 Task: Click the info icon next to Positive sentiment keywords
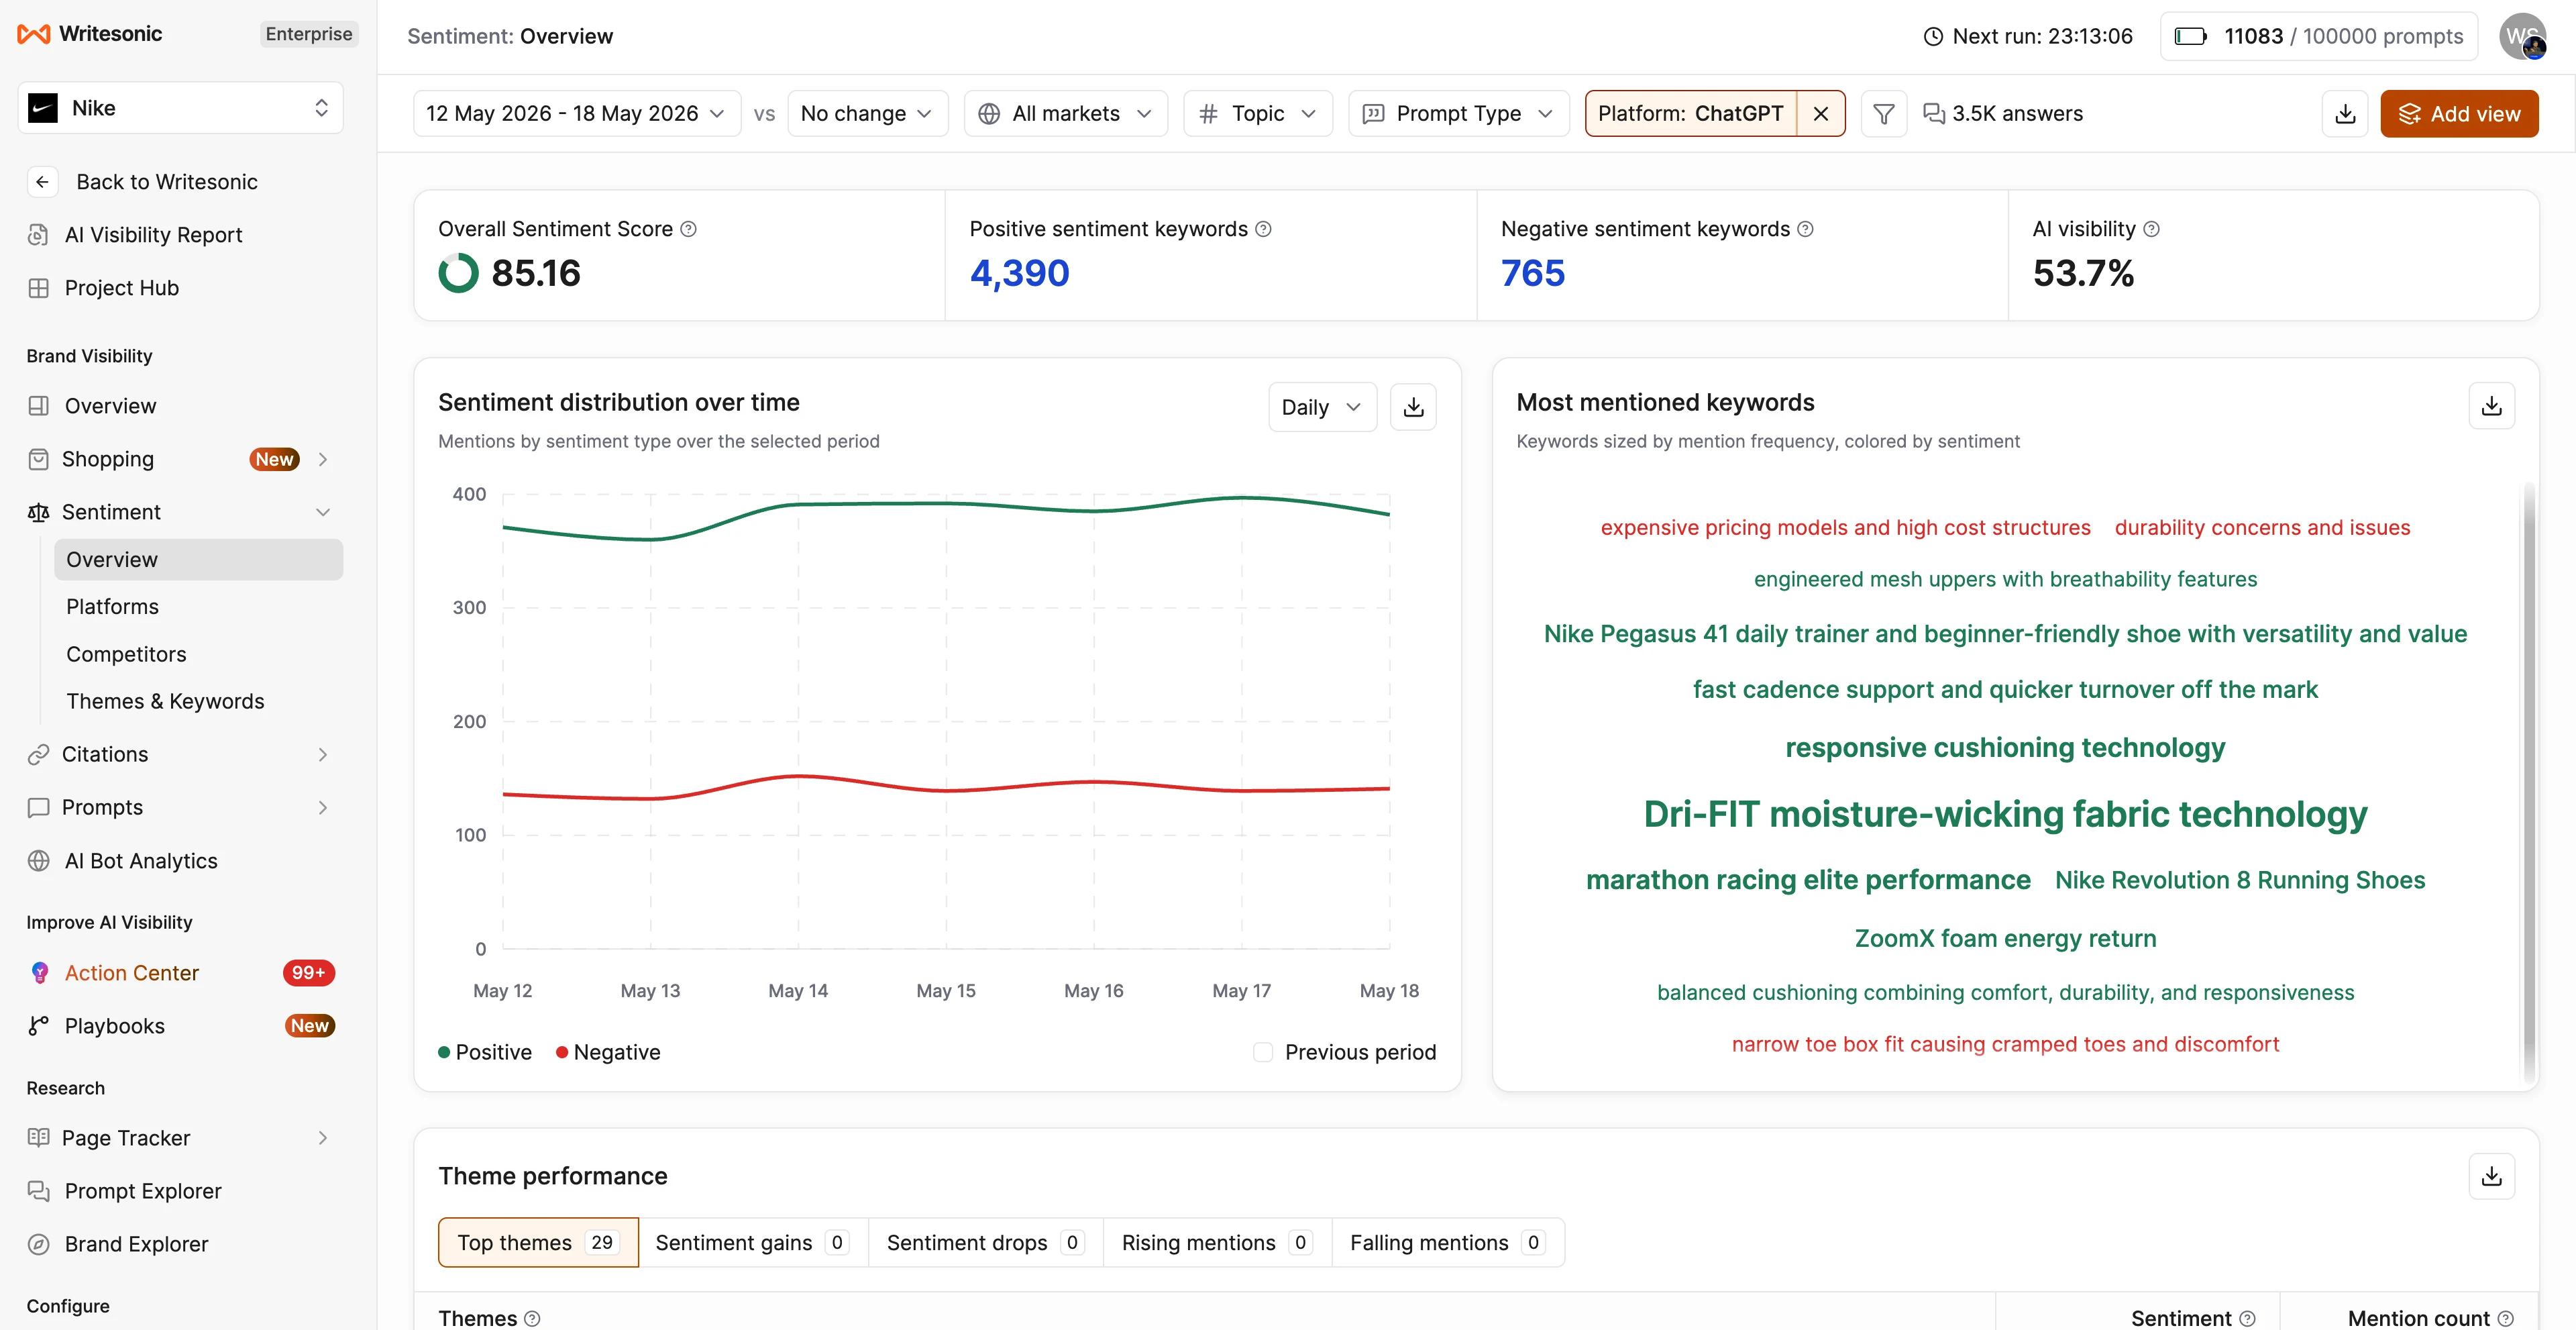tap(1263, 229)
